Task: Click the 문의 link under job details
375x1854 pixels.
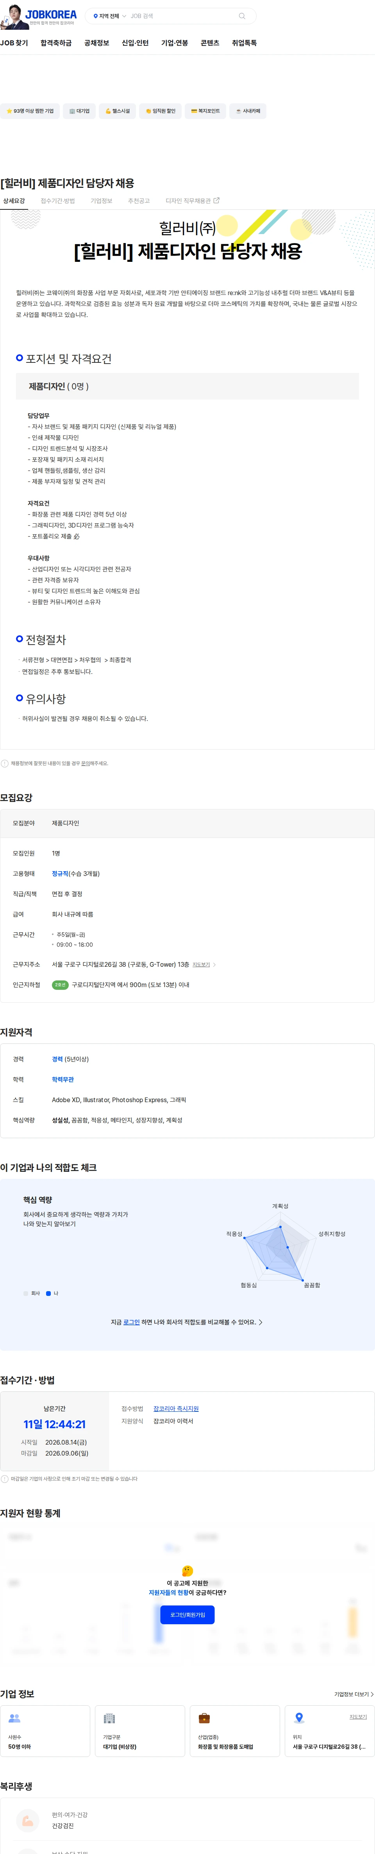Action: (x=86, y=764)
